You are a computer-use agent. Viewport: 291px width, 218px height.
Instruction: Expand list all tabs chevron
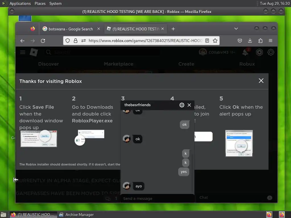236,29
